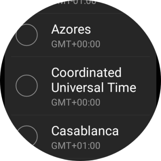Viewport: 161px width, 161px height.
Task: Pick the Azores list row
Action: (x=80, y=35)
